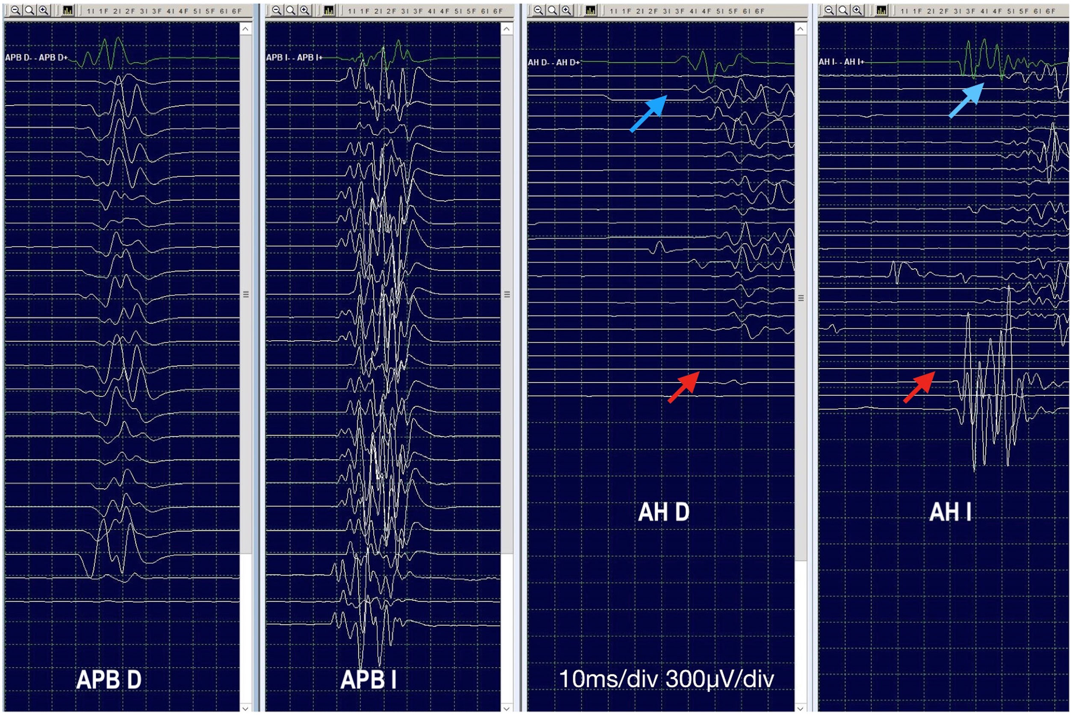
Task: Click zoom in magnifier in APB I panel
Action: [305, 10]
